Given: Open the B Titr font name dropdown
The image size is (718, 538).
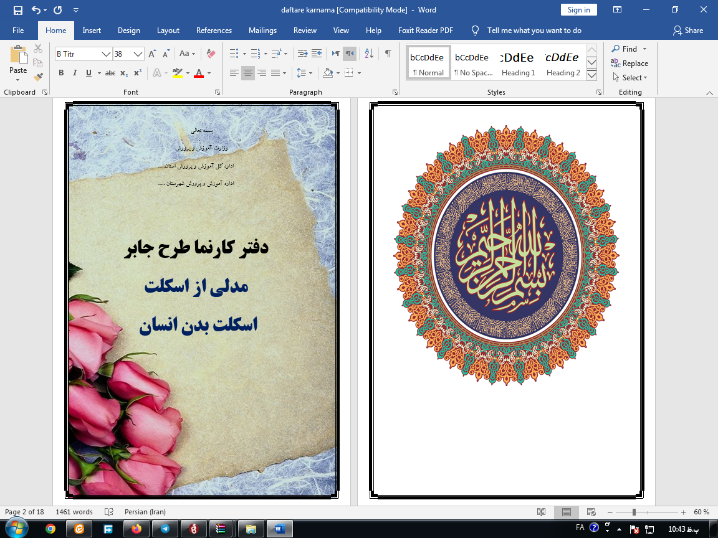Looking at the screenshot, I should click(106, 54).
